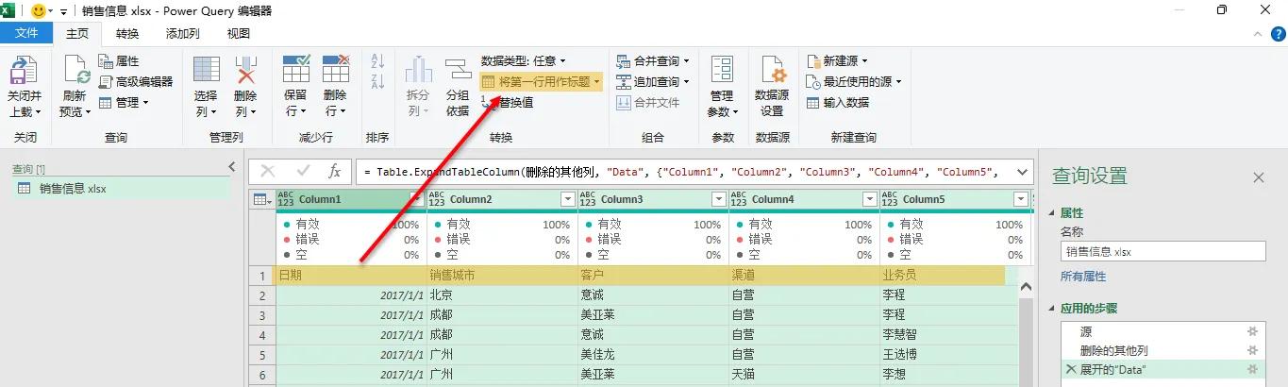The height and width of the screenshot is (387, 1288).
Task: Open the Column3 filter dropdown
Action: [718, 199]
